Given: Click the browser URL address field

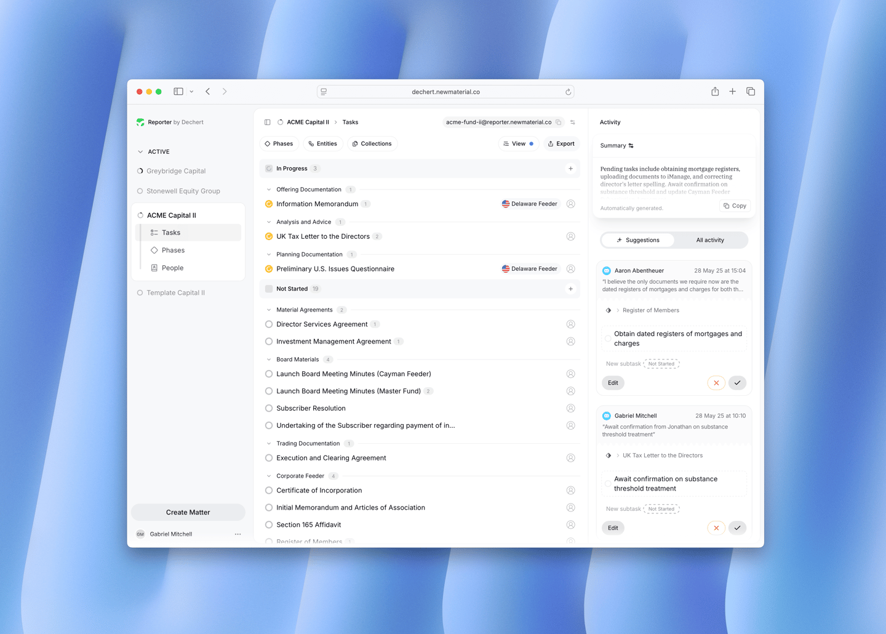Looking at the screenshot, I should pyautogui.click(x=445, y=92).
